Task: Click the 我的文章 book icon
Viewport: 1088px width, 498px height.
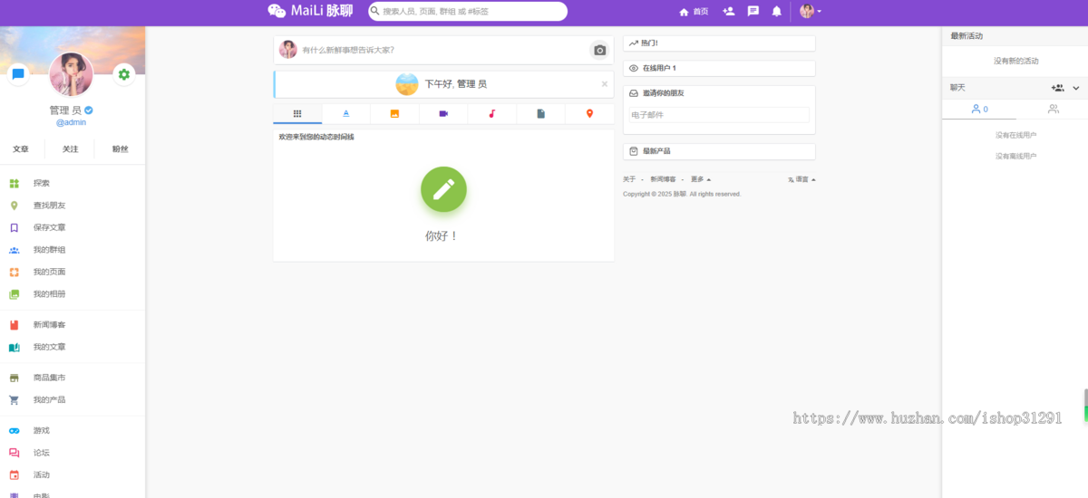Action: [x=14, y=347]
